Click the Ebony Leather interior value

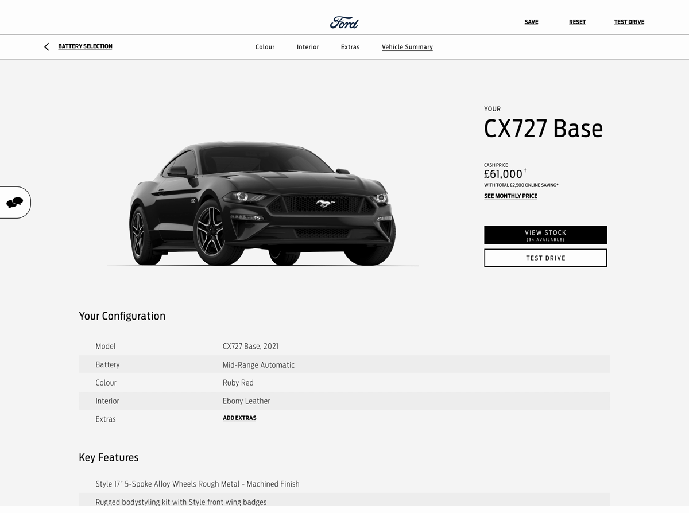[x=246, y=401]
